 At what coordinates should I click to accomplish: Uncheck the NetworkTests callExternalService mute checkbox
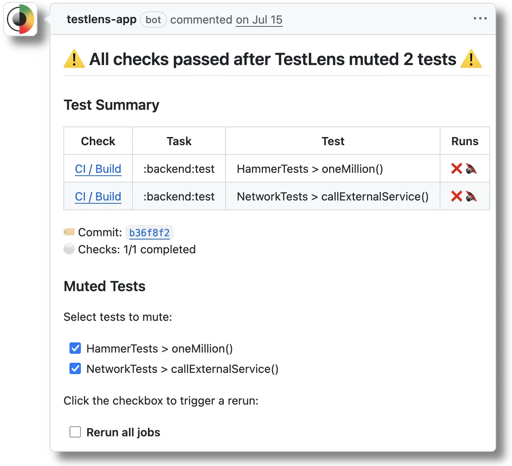pyautogui.click(x=75, y=369)
